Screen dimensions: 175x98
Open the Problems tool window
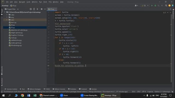click(x=72, y=89)
